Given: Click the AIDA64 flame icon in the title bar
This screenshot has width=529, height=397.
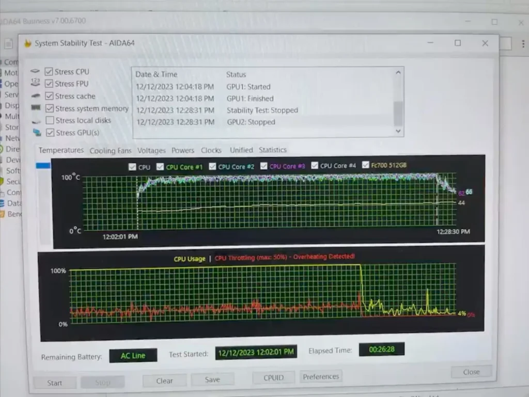Looking at the screenshot, I should coord(28,43).
